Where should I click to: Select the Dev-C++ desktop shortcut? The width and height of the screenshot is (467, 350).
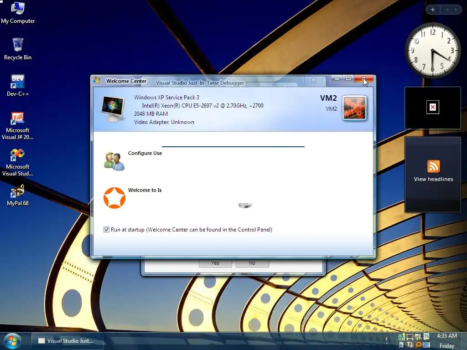pos(18,85)
